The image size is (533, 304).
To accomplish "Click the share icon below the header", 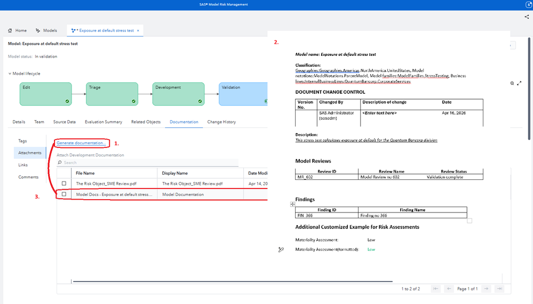I will click(527, 17).
